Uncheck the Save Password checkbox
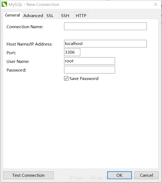 (66, 78)
